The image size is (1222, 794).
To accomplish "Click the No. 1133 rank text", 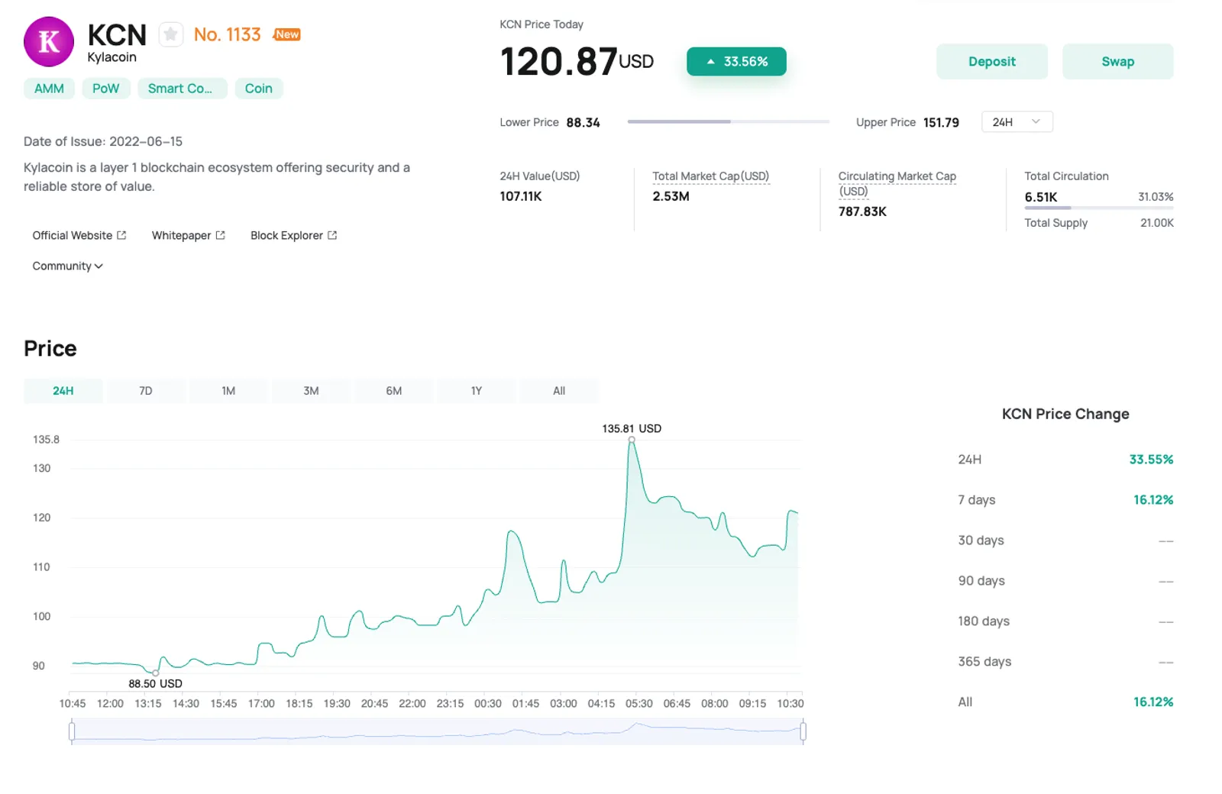I will pos(227,34).
